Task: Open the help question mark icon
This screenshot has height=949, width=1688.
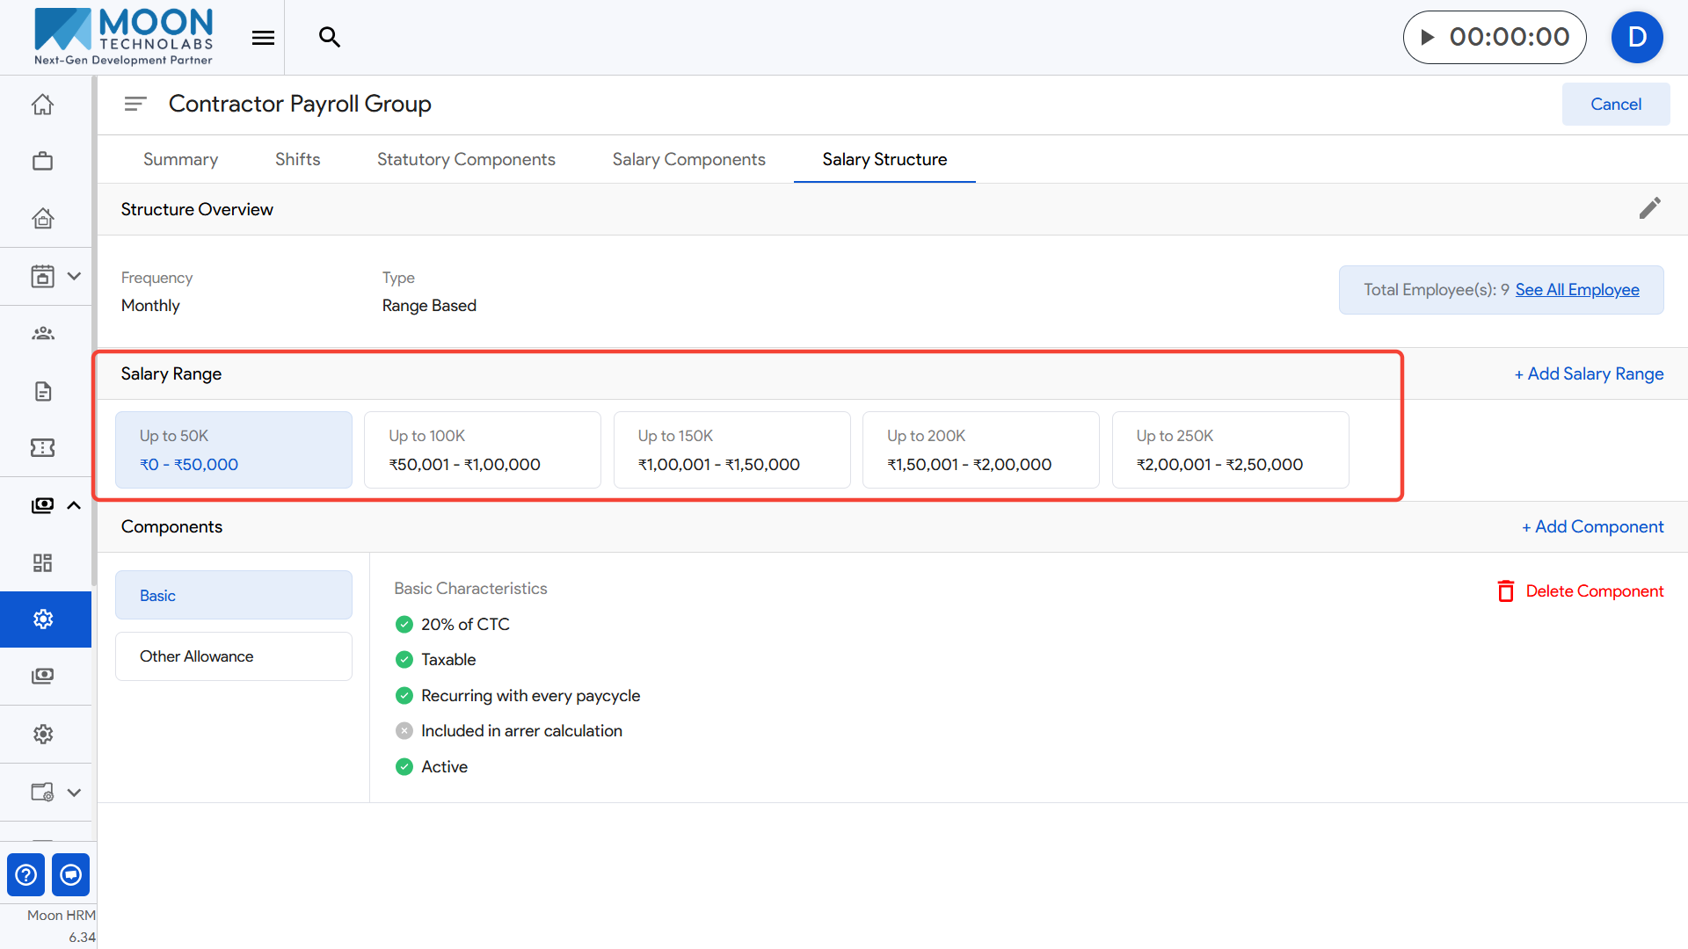Action: 26,874
